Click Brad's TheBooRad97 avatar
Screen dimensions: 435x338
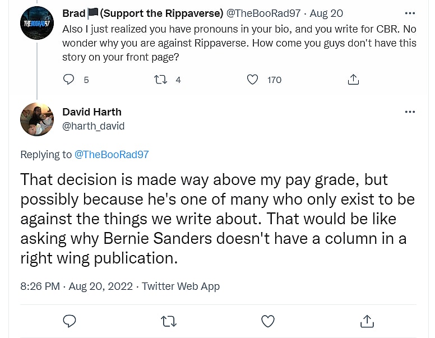pyautogui.click(x=36, y=22)
